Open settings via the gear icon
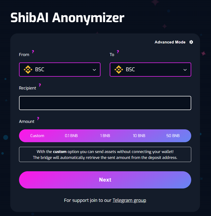 tap(191, 42)
